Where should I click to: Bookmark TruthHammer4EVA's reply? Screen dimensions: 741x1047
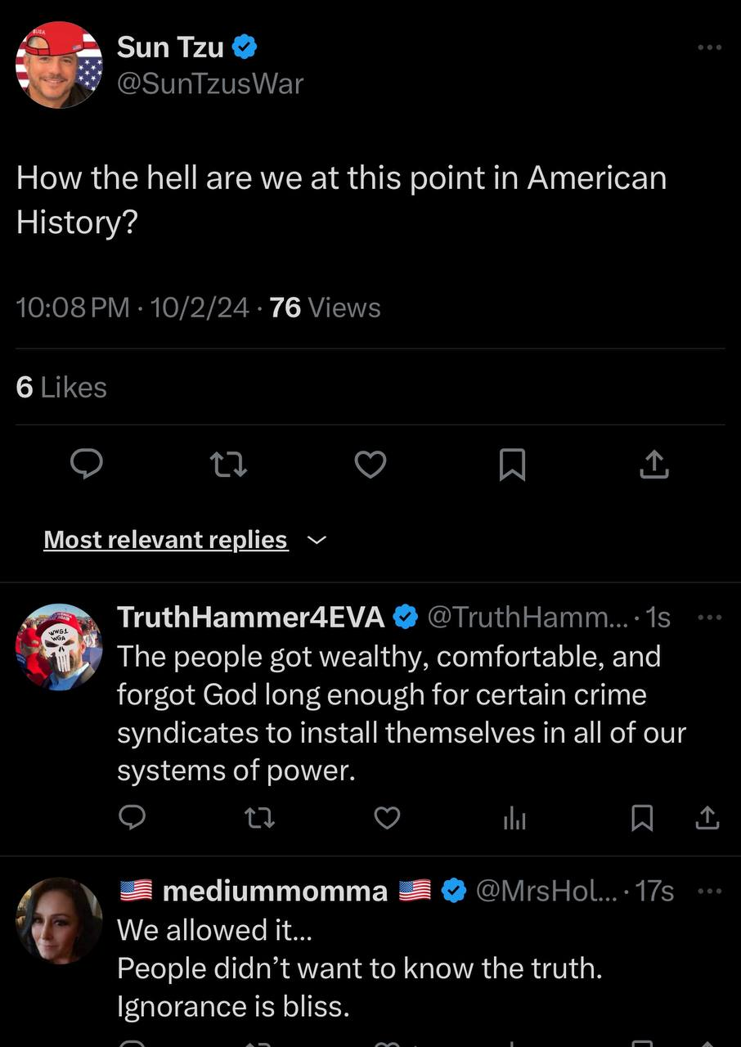642,817
